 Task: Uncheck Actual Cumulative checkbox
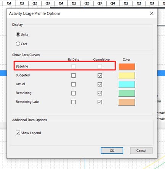[100, 84]
